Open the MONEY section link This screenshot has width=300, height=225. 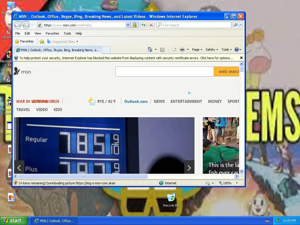(215, 101)
